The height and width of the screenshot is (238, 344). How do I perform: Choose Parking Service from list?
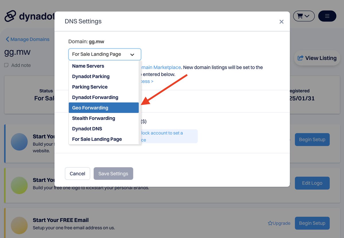pyautogui.click(x=104, y=87)
